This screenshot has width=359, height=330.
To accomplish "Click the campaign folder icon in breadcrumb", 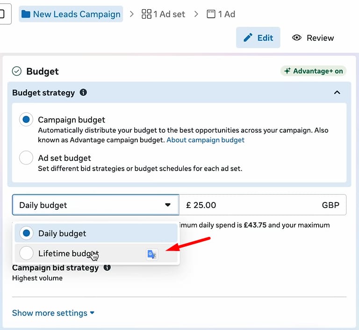I will (26, 14).
